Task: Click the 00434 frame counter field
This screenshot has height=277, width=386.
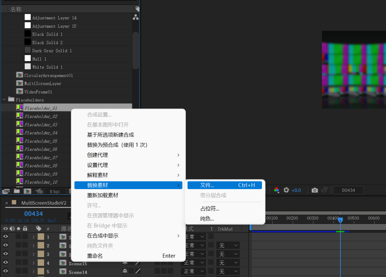Action: coord(348,190)
